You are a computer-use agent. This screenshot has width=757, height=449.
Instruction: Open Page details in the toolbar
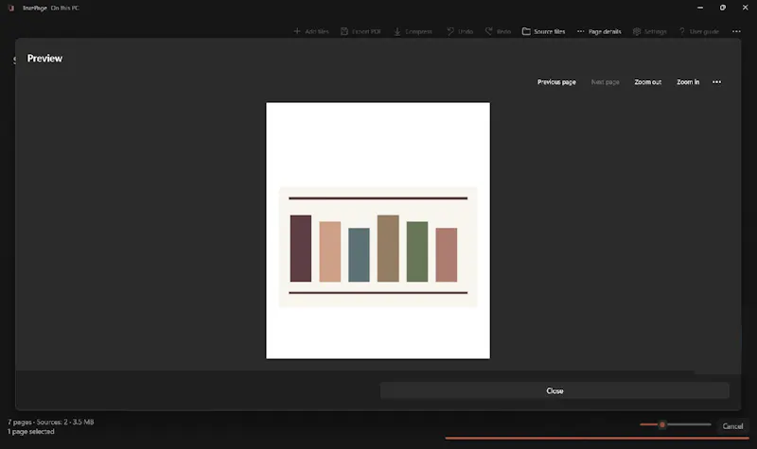(599, 31)
